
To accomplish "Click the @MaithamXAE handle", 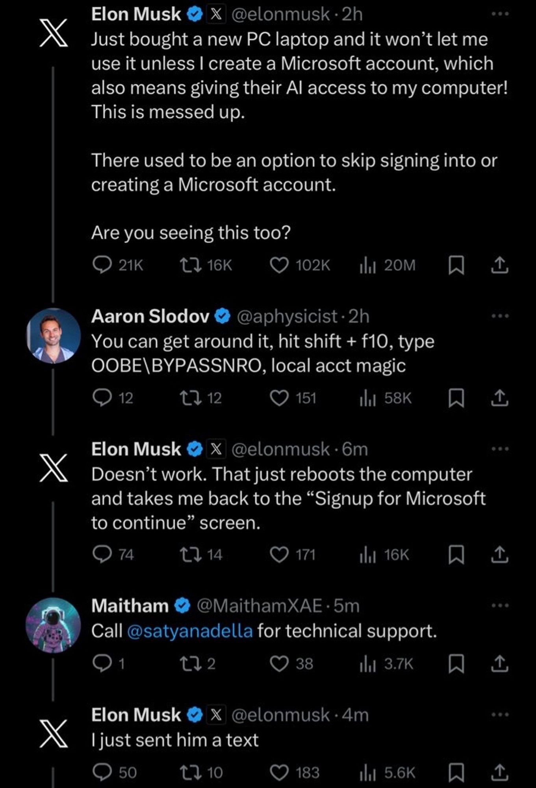I will (260, 606).
